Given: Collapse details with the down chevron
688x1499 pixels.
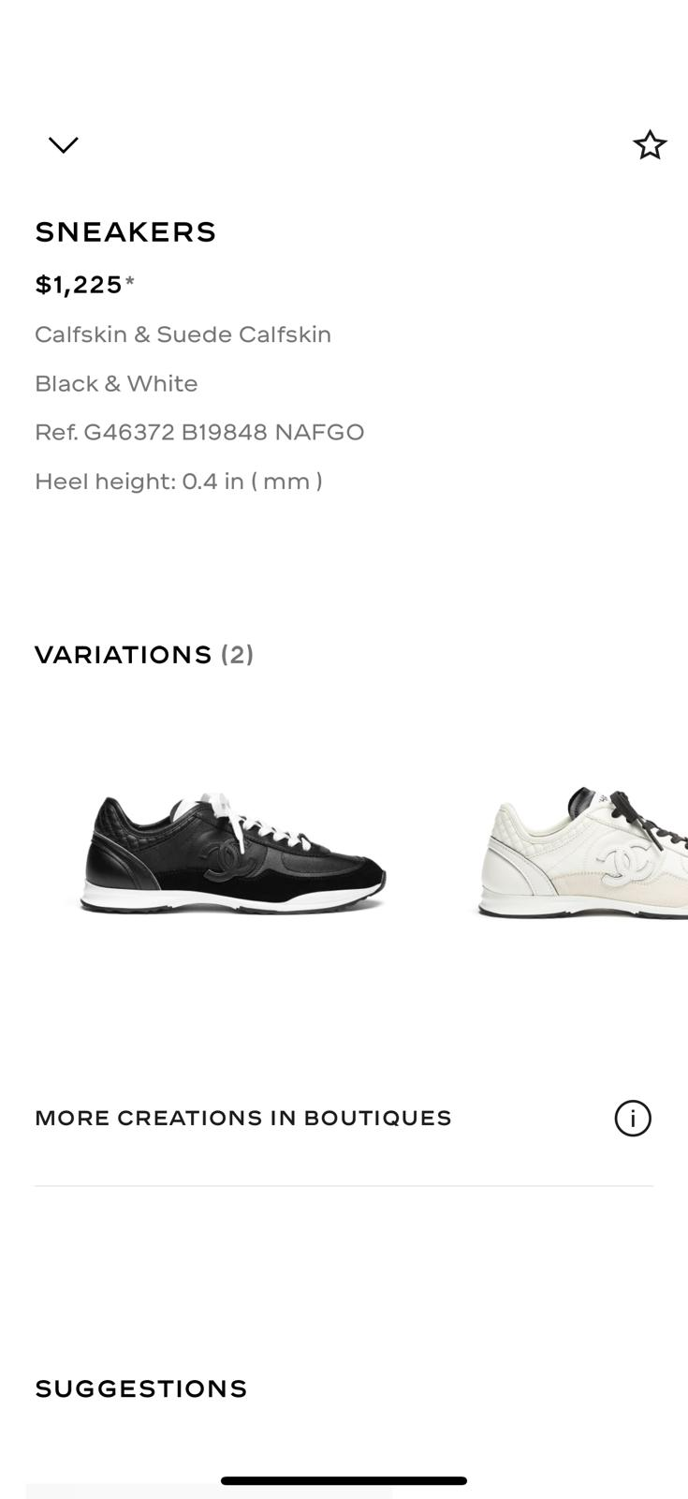Looking at the screenshot, I should 64,144.
